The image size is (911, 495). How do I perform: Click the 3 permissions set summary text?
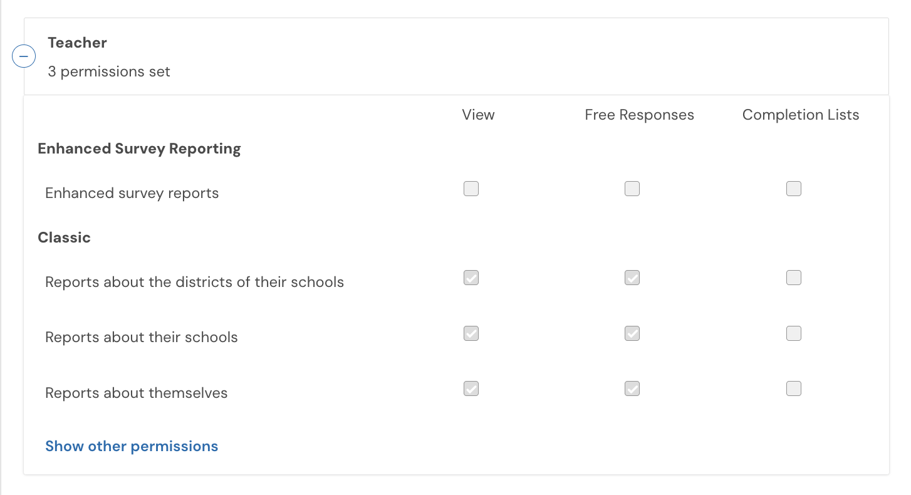[x=109, y=71]
